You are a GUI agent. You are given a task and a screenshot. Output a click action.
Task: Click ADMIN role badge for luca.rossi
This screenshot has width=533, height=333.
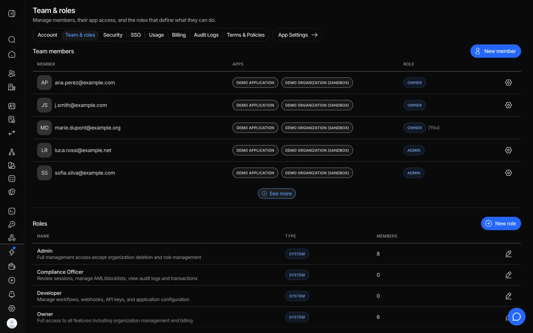pos(414,150)
